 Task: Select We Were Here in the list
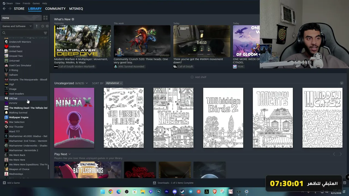[x=17, y=160]
